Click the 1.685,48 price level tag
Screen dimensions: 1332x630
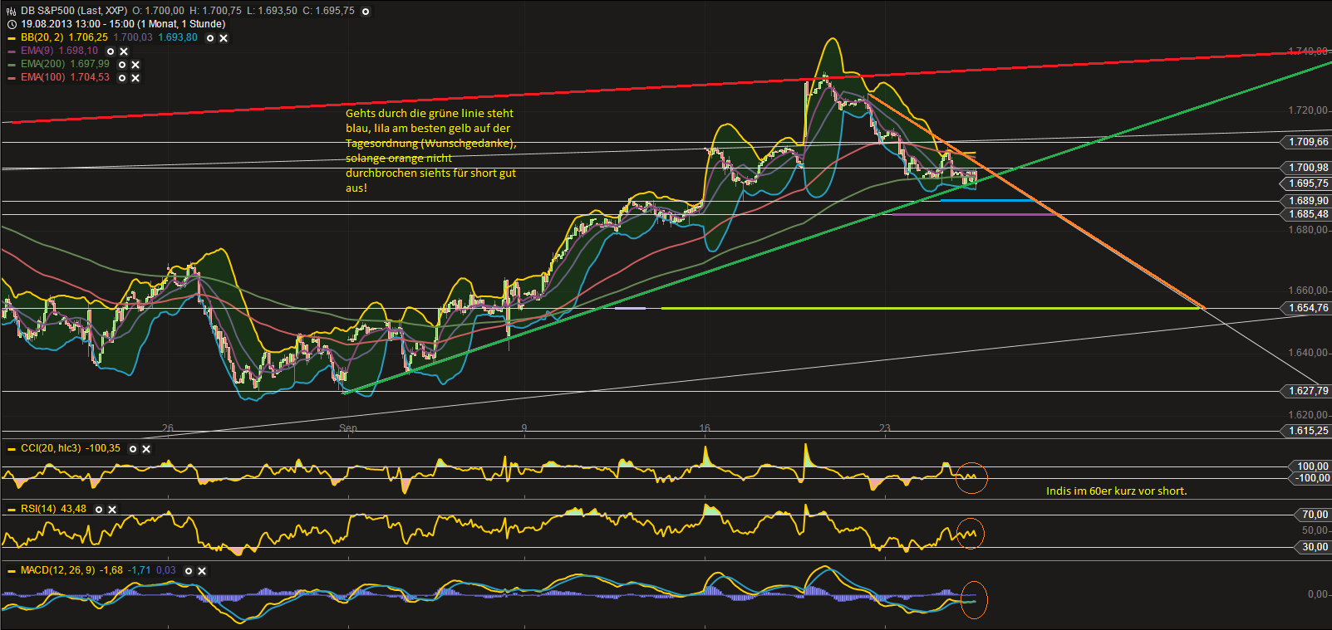pos(1305,214)
